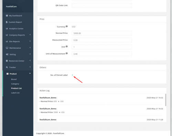
Task: Open Label List submenu item
Action: 15,93
